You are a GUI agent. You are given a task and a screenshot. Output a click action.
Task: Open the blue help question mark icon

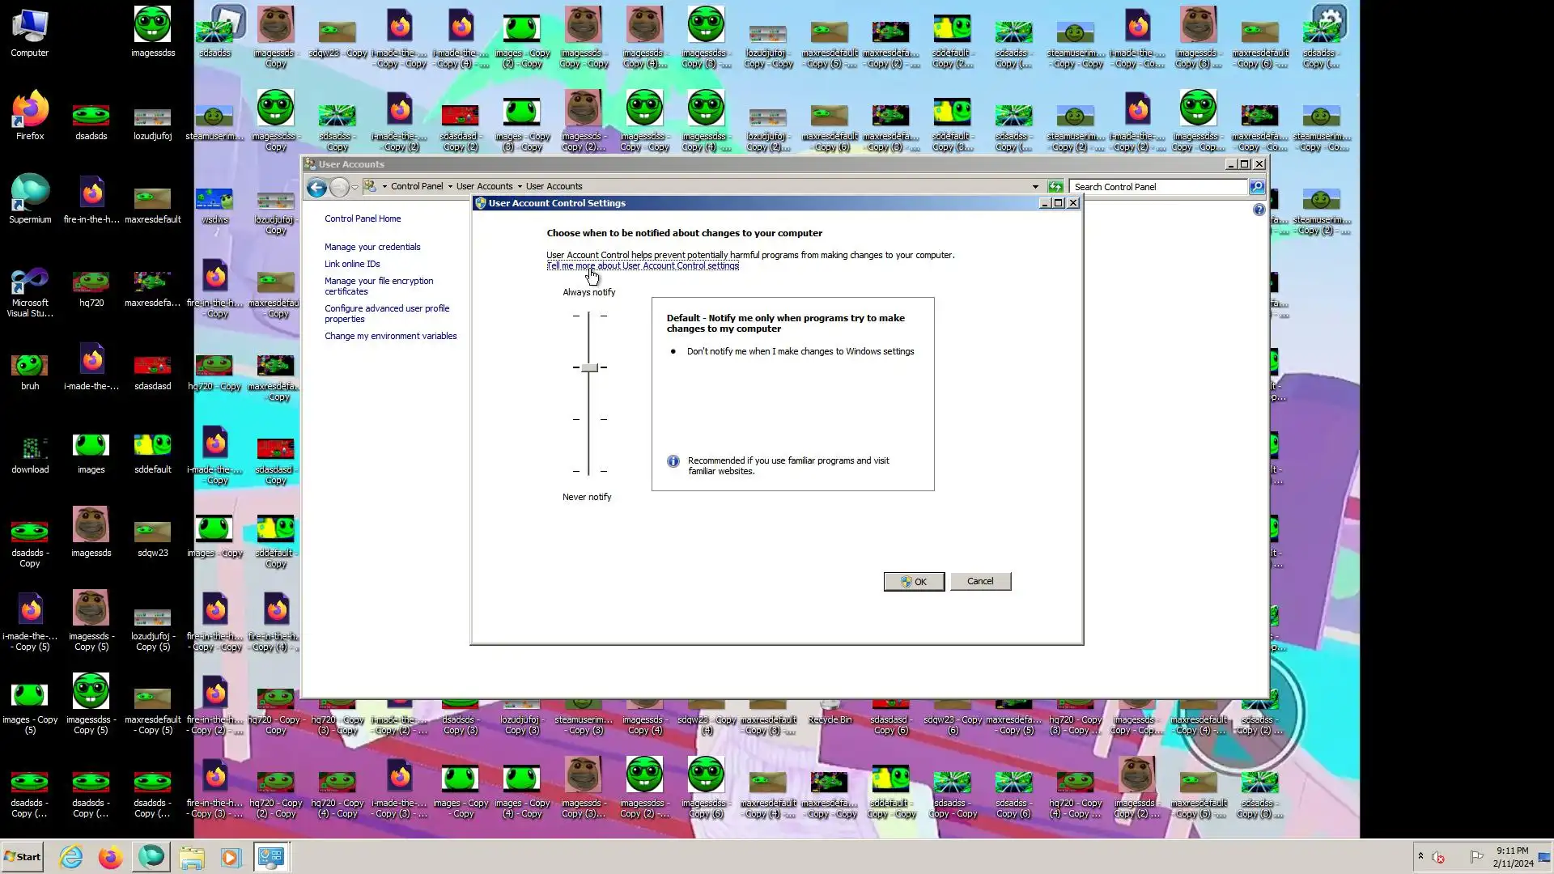1259,210
